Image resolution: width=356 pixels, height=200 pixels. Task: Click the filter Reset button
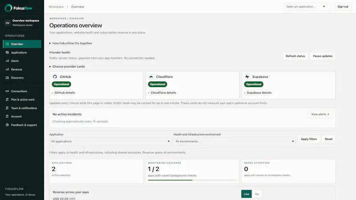tap(328, 139)
